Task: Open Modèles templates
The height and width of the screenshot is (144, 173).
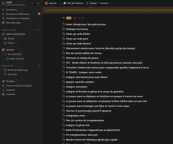Action: (x=11, y=81)
